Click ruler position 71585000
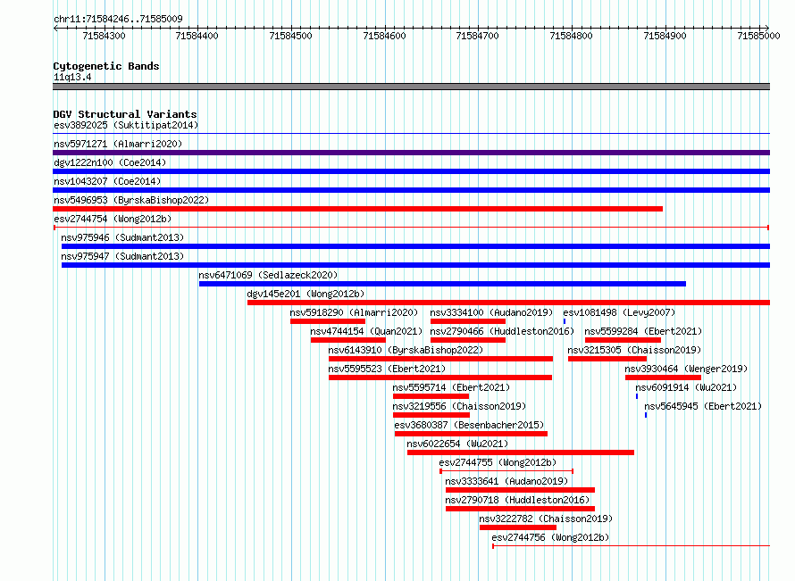The image size is (795, 581). click(759, 36)
